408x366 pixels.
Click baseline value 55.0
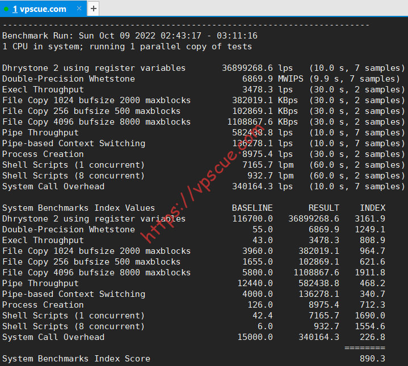tap(263, 229)
